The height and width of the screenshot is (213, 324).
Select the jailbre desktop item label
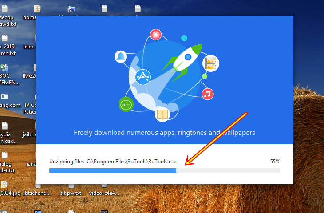pos(29,134)
